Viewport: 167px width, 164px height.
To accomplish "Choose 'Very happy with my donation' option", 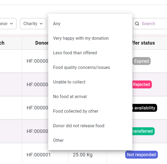I will pyautogui.click(x=81, y=38).
